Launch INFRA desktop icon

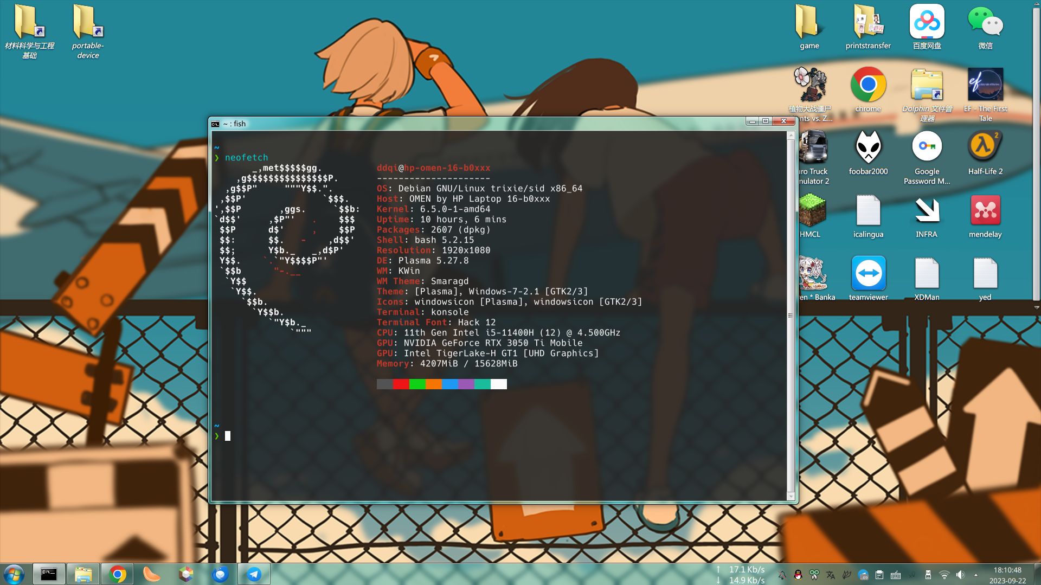click(927, 216)
